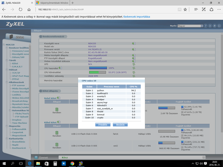Click the python process row
Screen dimensions: 223x167
click(111, 90)
